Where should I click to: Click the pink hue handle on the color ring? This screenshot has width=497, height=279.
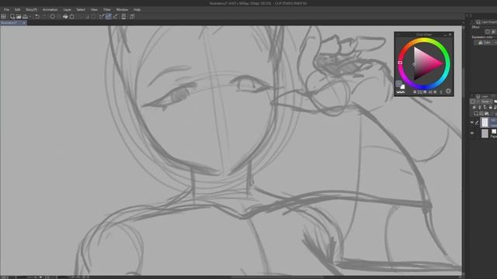click(x=400, y=63)
